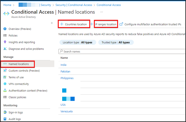The width and height of the screenshot is (186, 122).
Task: Open Sign-in logs
Action: [16, 112]
